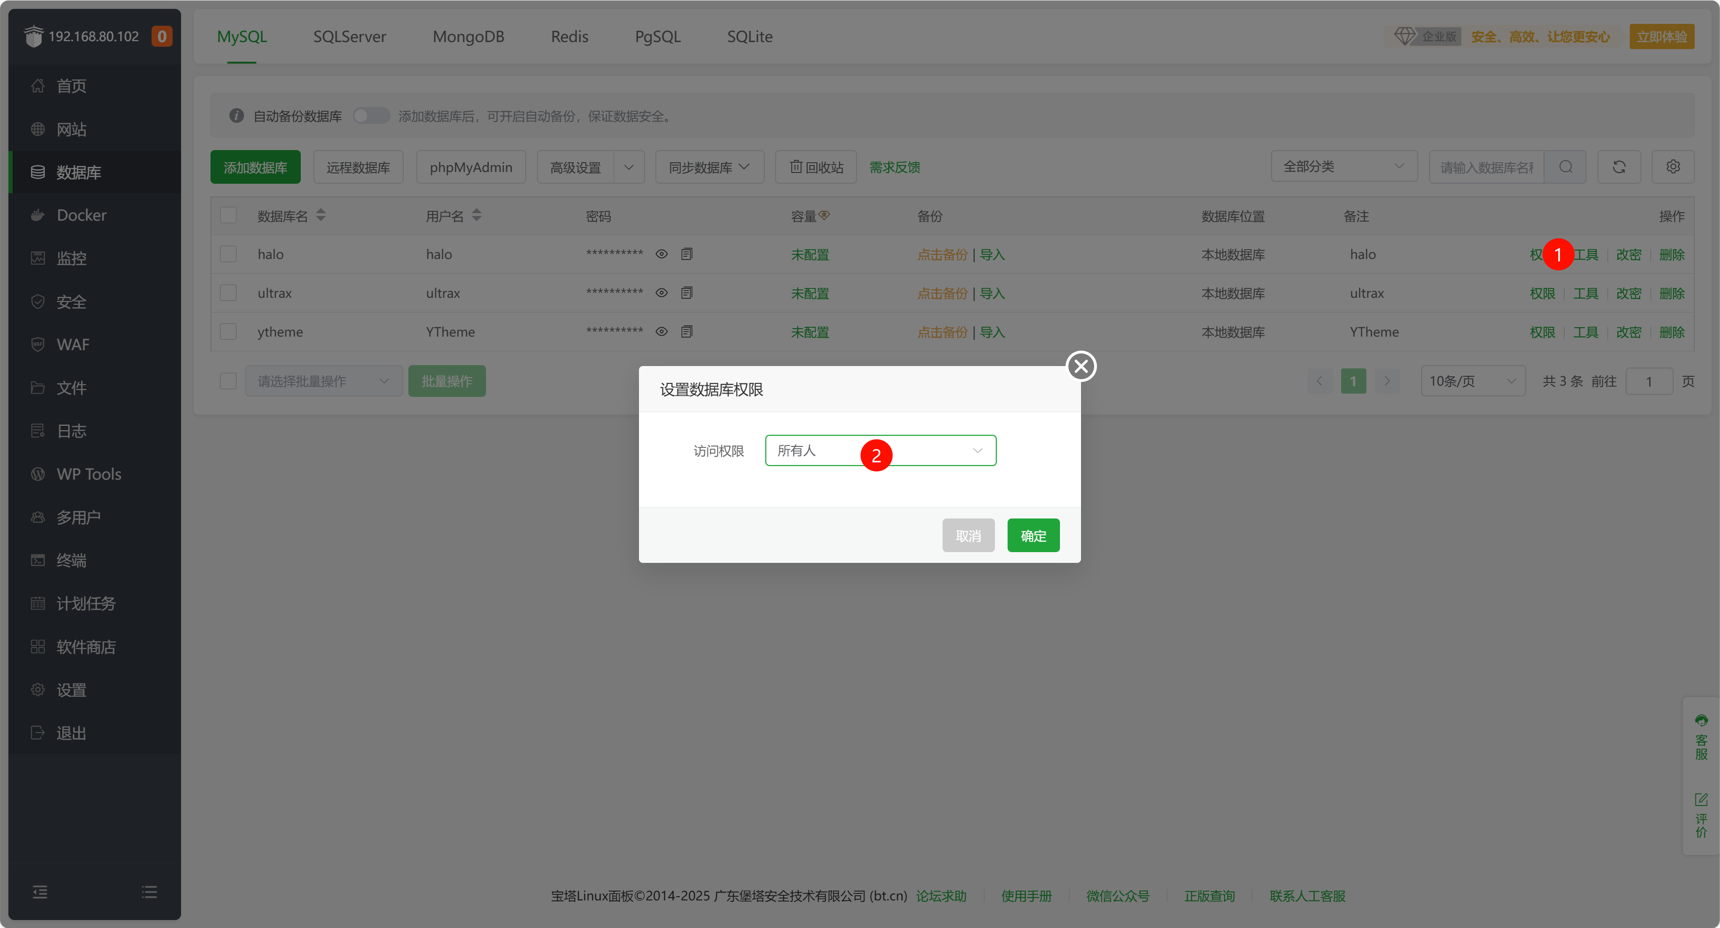Viewport: 1720px width, 928px height.
Task: Click the green confirm button
Action: click(x=1033, y=536)
